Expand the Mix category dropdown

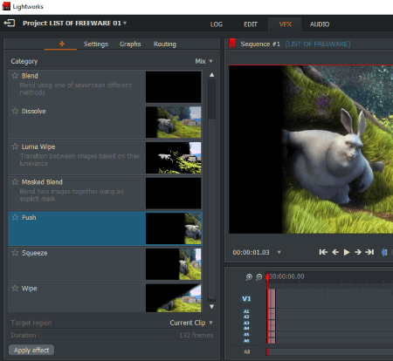pyautogui.click(x=204, y=61)
